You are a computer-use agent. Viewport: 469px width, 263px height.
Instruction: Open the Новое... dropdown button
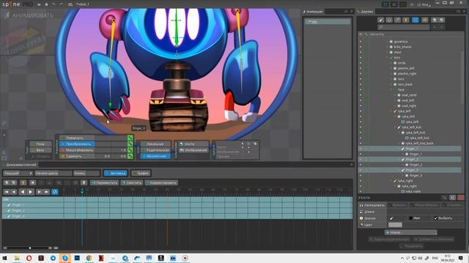coord(410,232)
